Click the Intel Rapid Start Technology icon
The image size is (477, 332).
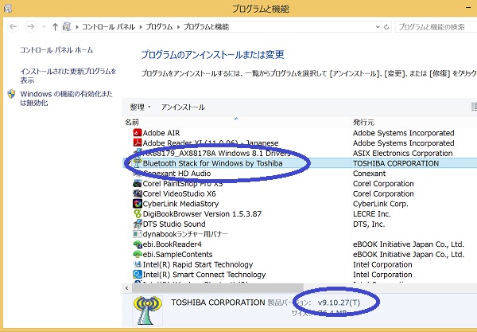pos(138,264)
